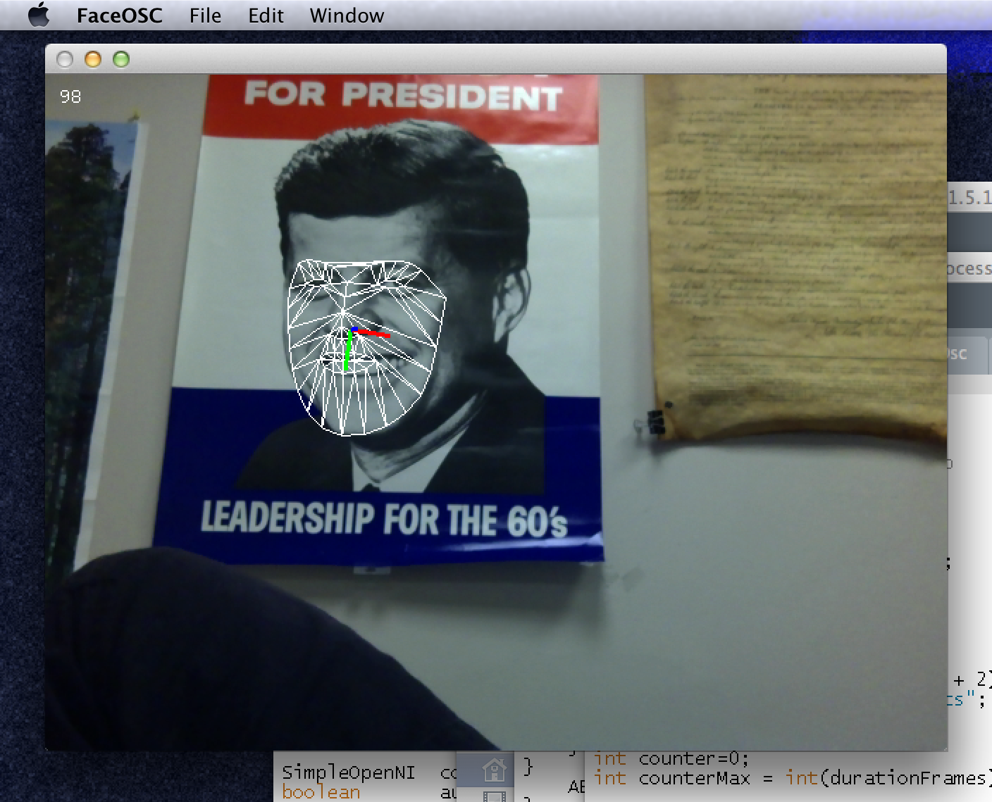
Task: Open the FaceOSC application menu
Action: tap(119, 15)
